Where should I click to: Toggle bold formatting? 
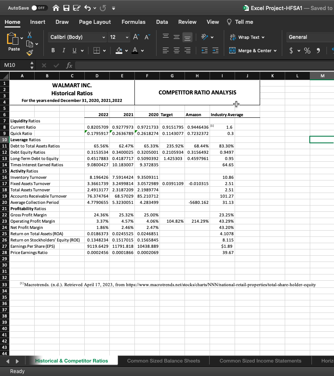[x=53, y=51]
